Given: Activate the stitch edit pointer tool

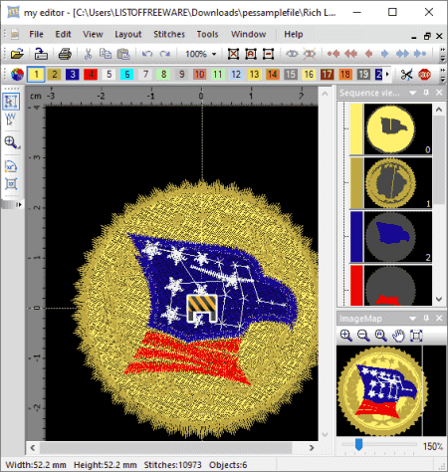Looking at the screenshot, I should click(x=11, y=119).
